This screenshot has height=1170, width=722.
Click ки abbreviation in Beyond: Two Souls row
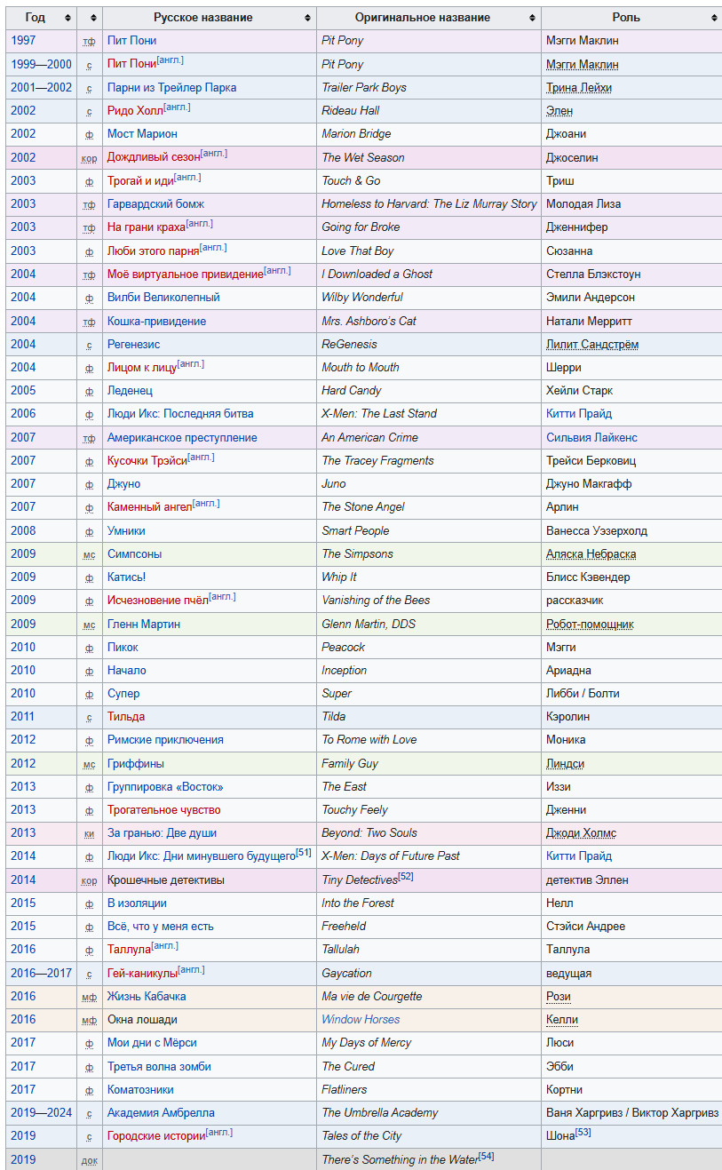pos(89,834)
